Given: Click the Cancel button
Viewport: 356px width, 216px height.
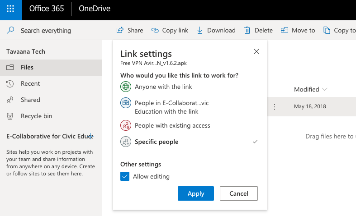Looking at the screenshot, I should pyautogui.click(x=239, y=193).
